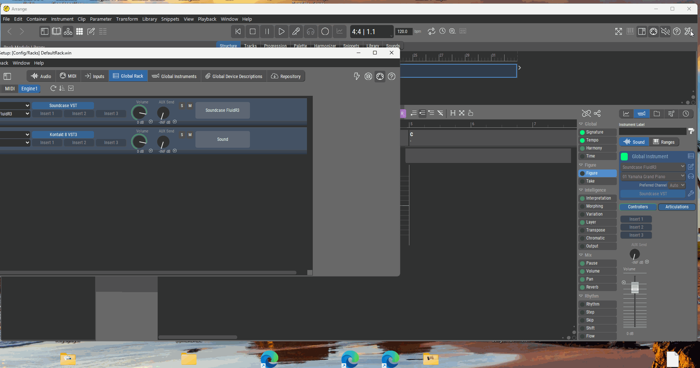The image size is (700, 368).
Task: Click the Play button in transport
Action: click(281, 32)
